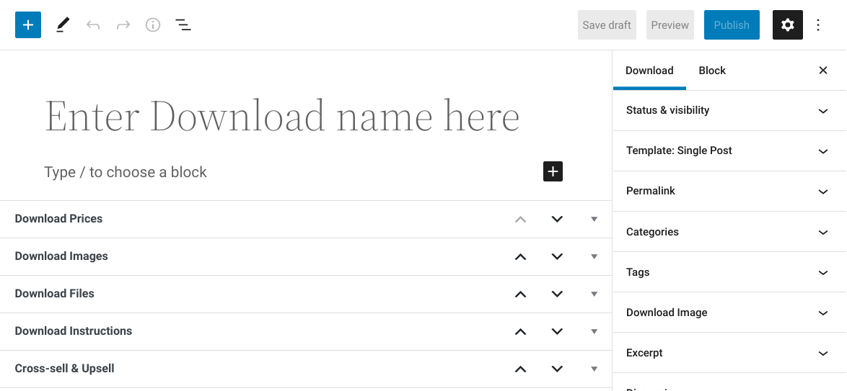Click the Save draft button
The height and width of the screenshot is (391, 847).
click(x=607, y=25)
